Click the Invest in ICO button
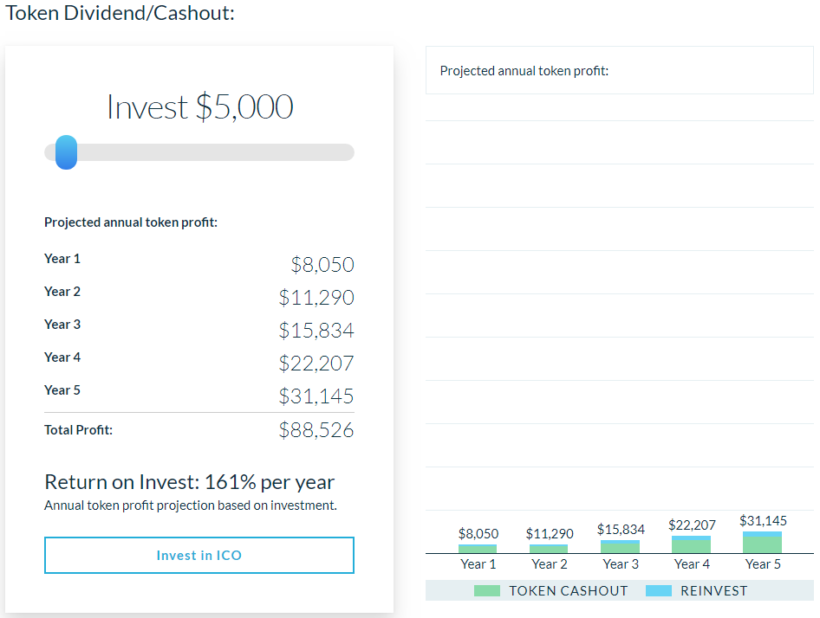This screenshot has width=820, height=618. [x=198, y=555]
